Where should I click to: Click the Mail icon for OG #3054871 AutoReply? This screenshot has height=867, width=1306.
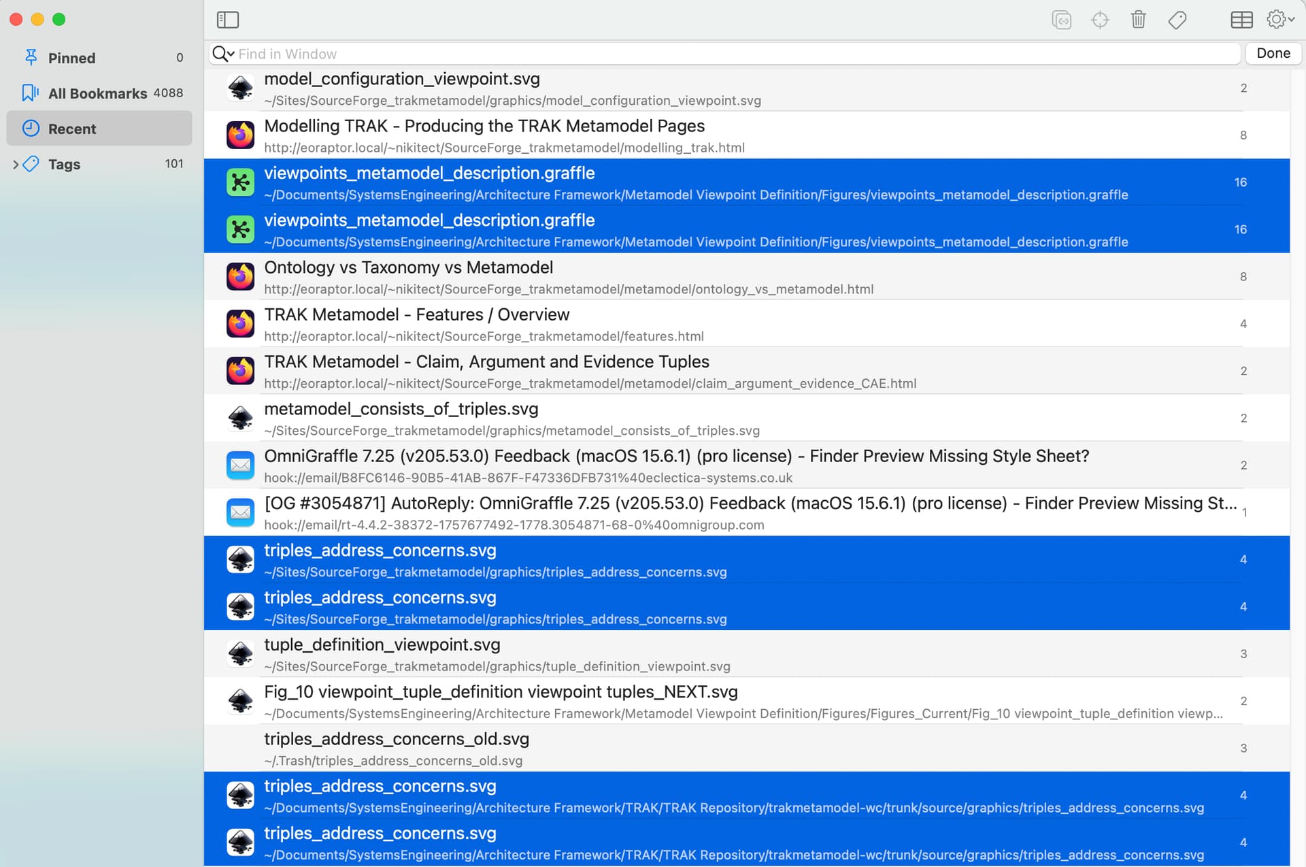240,512
